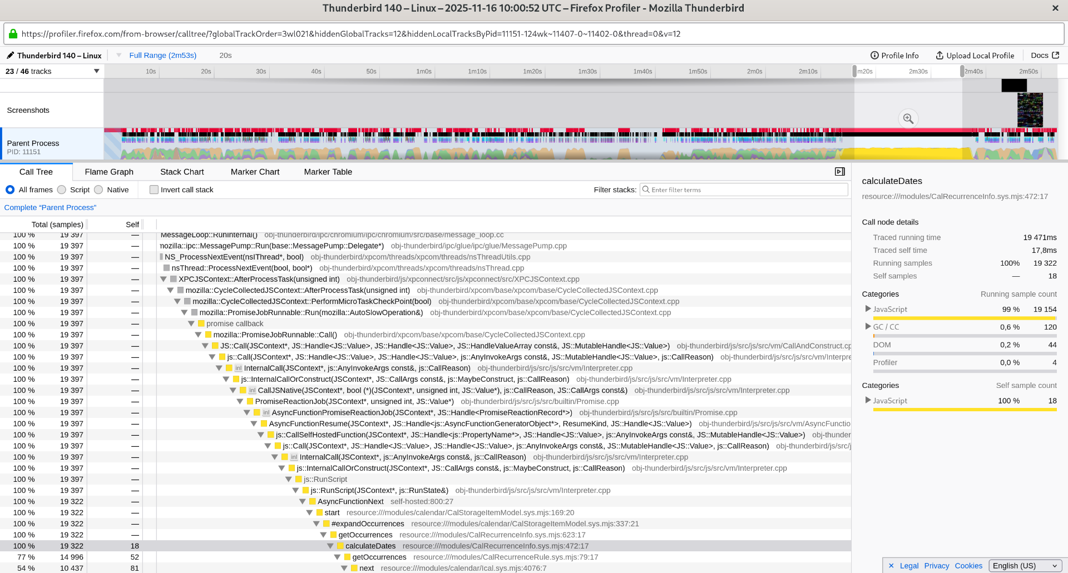The image size is (1068, 573).
Task: Click the yellow category square beside PromiseReactionJob
Action: [x=250, y=402]
